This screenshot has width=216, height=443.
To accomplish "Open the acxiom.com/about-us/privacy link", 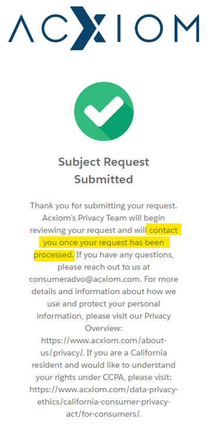I will point(104,347).
